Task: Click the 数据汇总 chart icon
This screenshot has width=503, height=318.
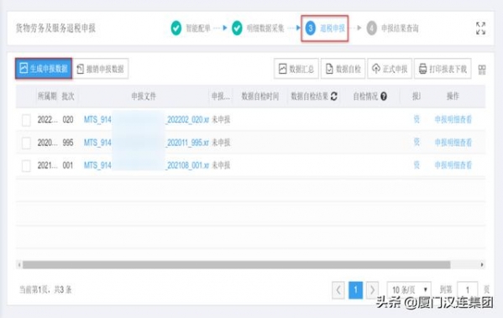Action: click(282, 69)
